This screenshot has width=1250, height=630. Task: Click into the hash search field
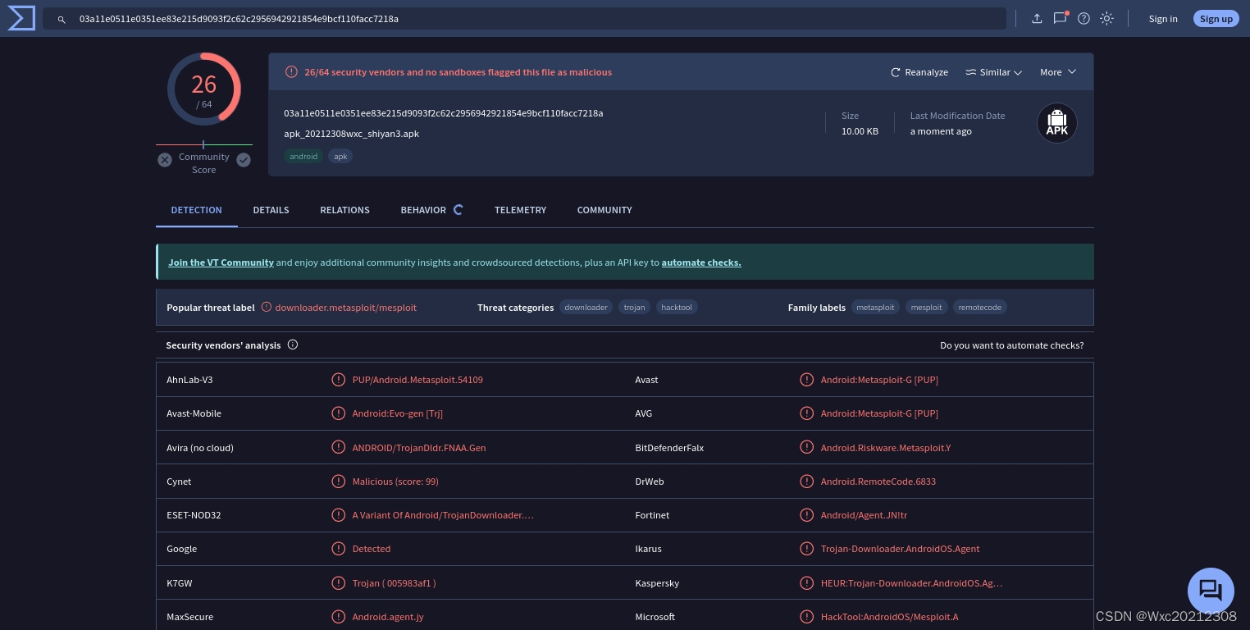tap(525, 19)
